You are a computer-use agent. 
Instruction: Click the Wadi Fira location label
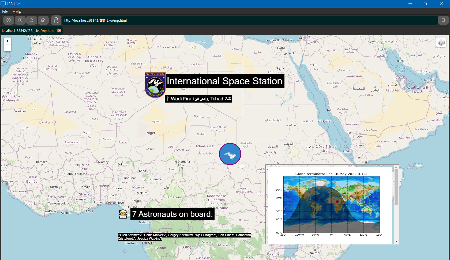click(x=198, y=99)
